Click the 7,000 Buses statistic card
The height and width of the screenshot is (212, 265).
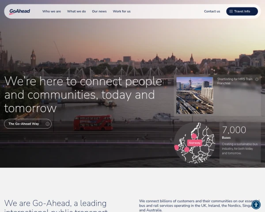tap(240, 143)
